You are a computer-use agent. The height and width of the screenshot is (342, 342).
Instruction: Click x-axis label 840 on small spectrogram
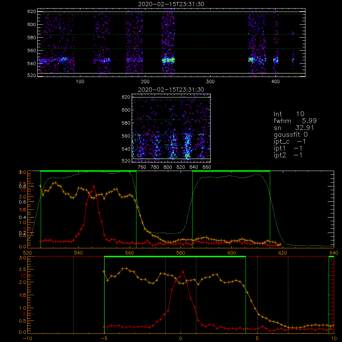[194, 167]
